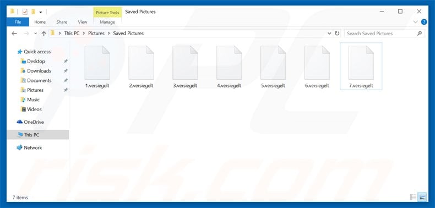Viewport: 435px width, 208px height.
Task: Click the search magnifier icon
Action: click(420, 34)
